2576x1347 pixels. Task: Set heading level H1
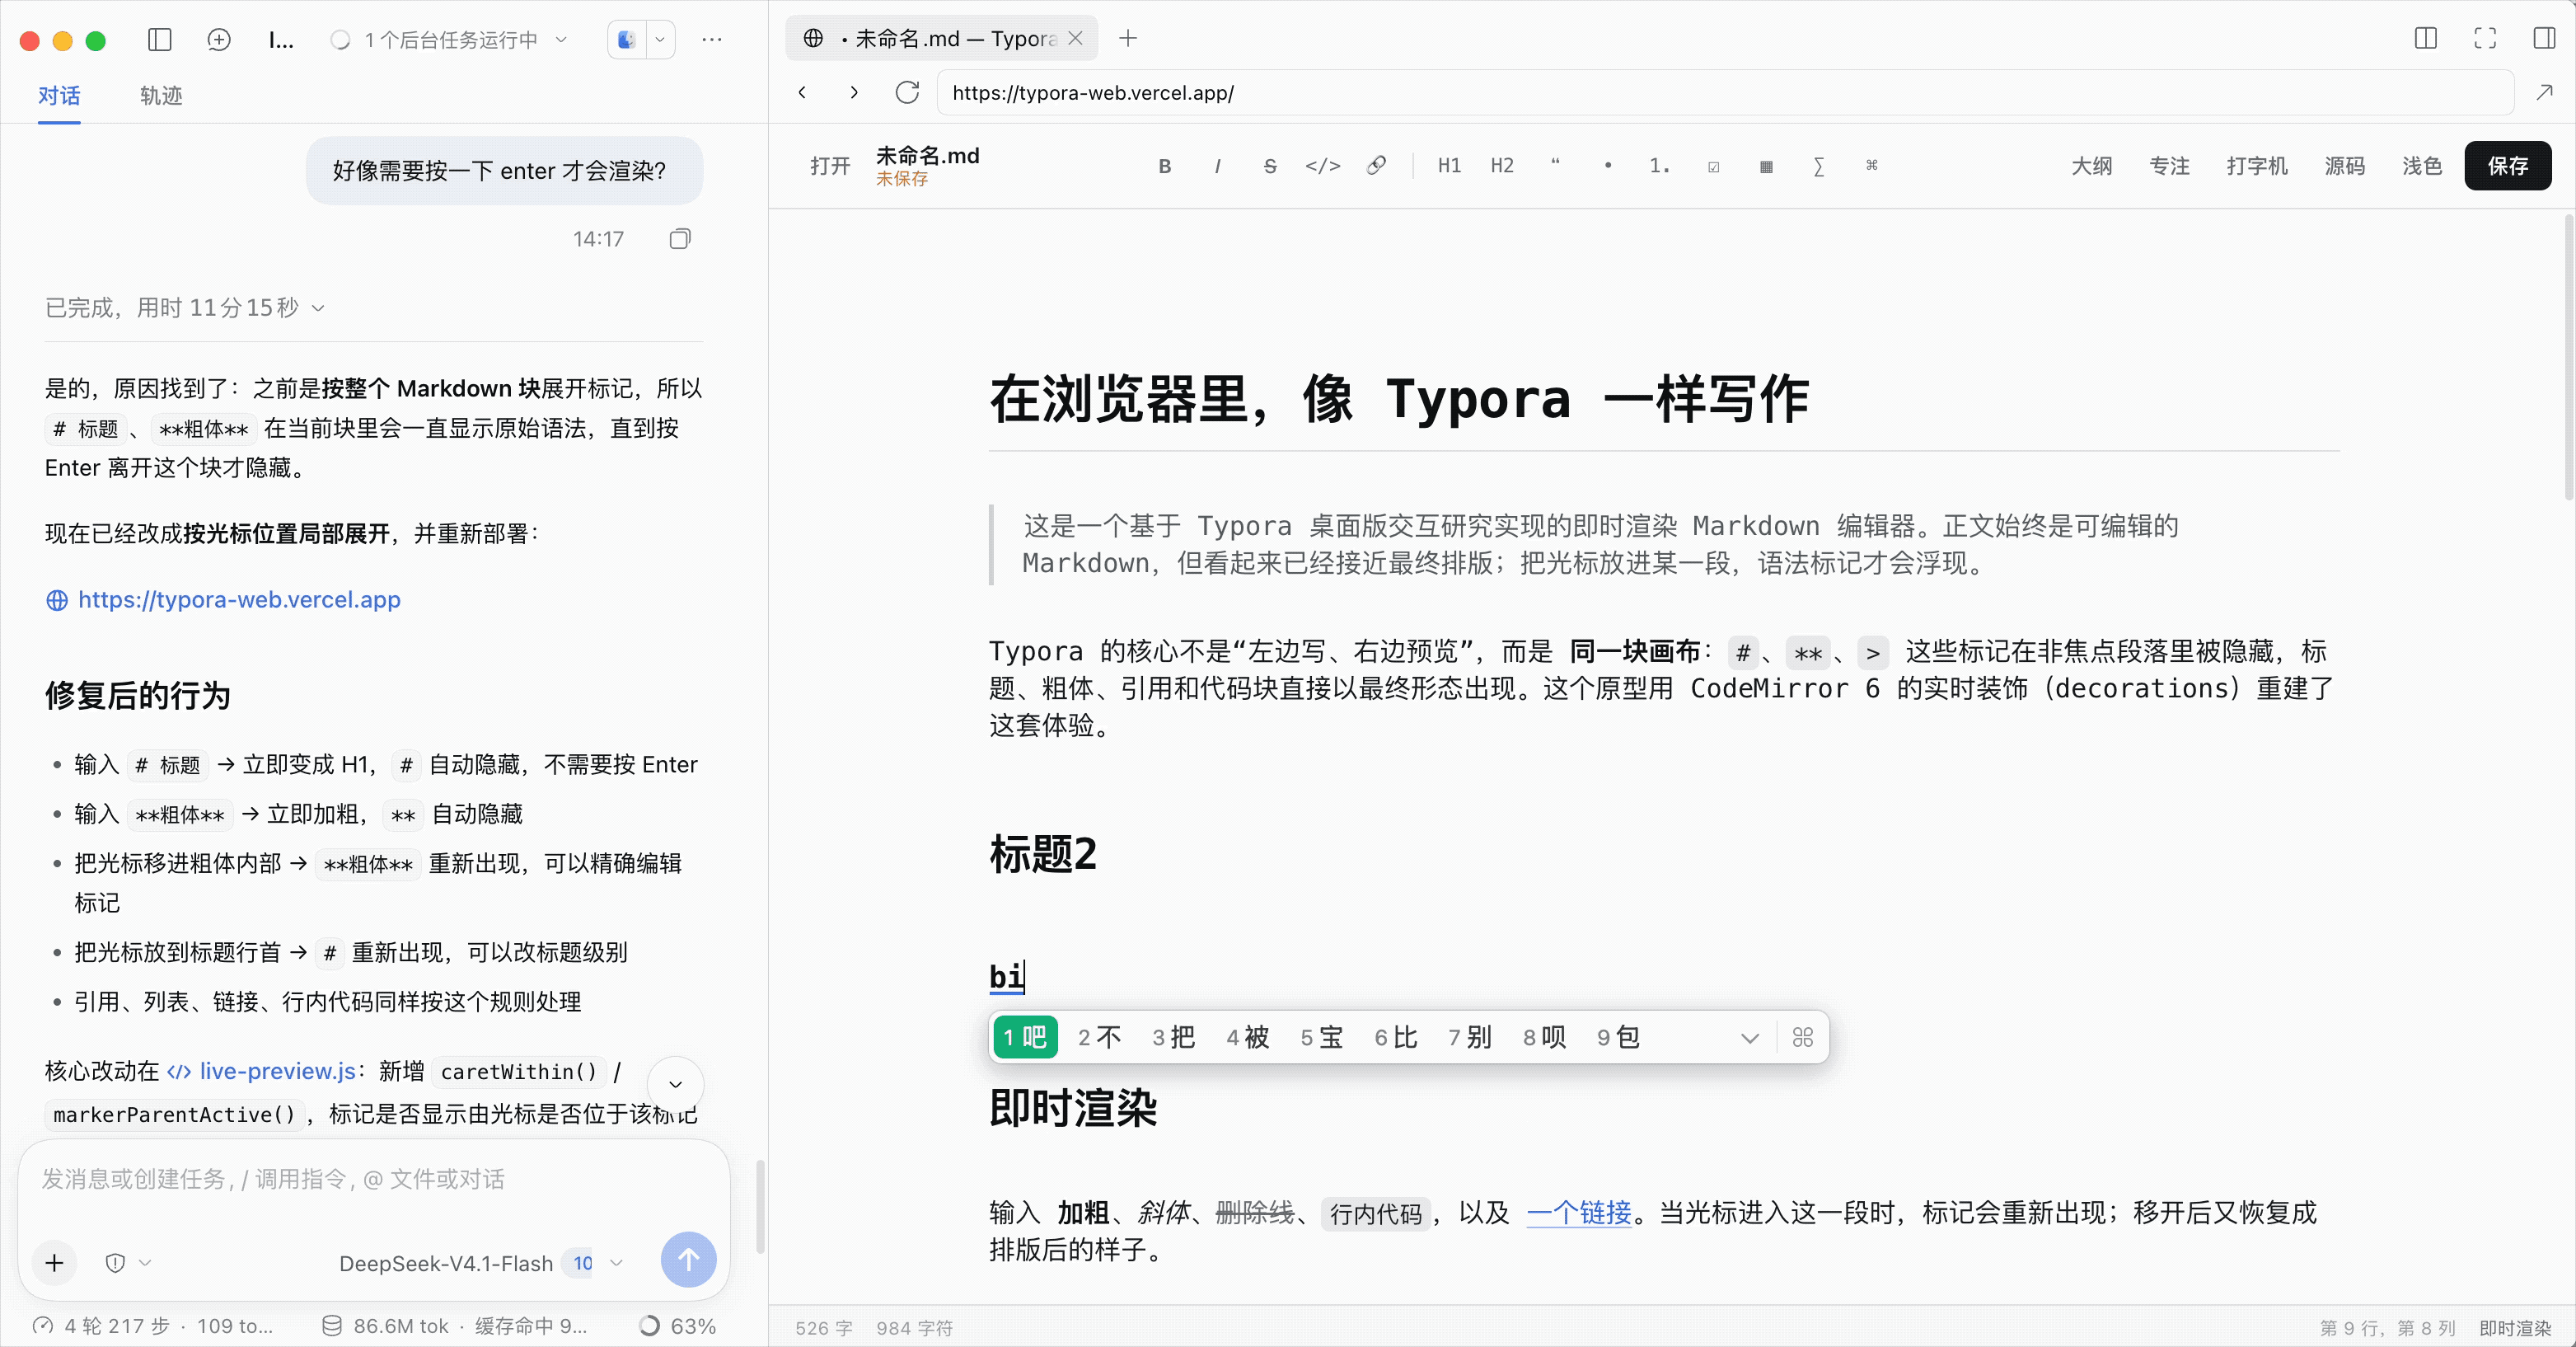coord(1449,166)
